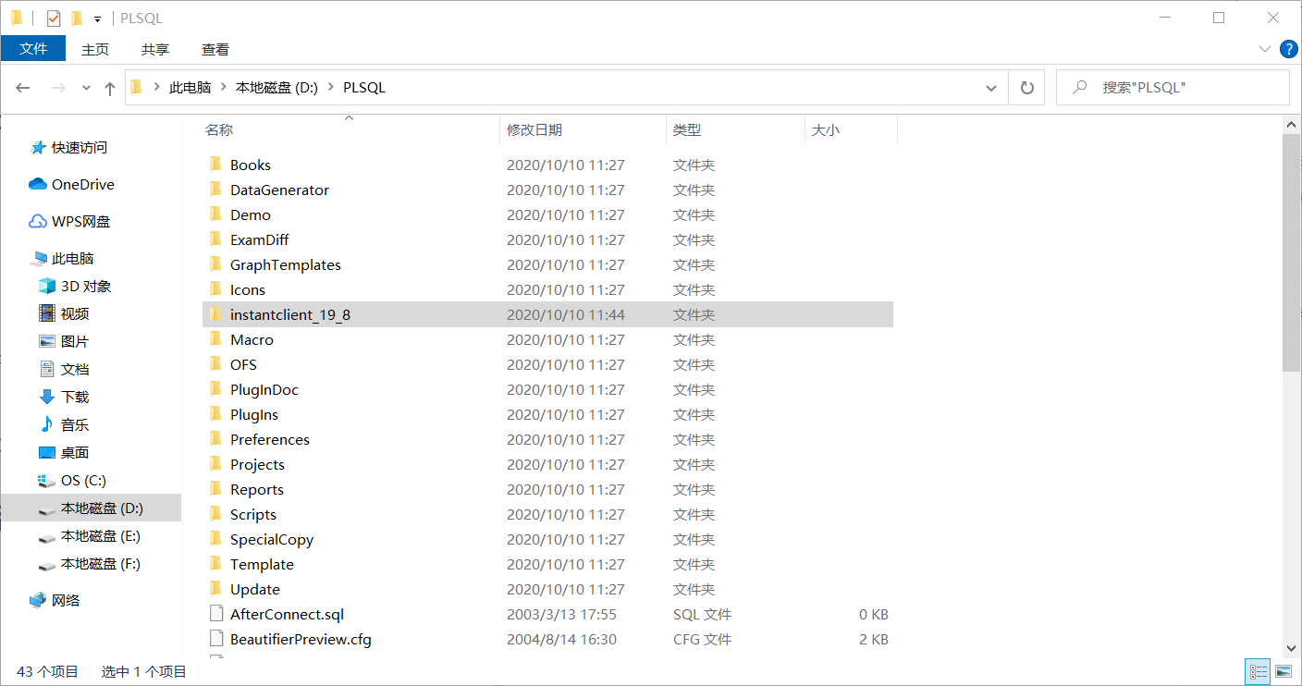
Task: Refresh the PLSQL folder view
Action: (1026, 87)
